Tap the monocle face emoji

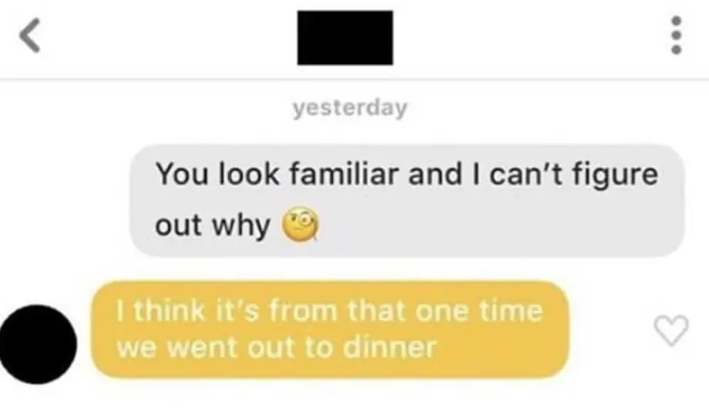301,225
